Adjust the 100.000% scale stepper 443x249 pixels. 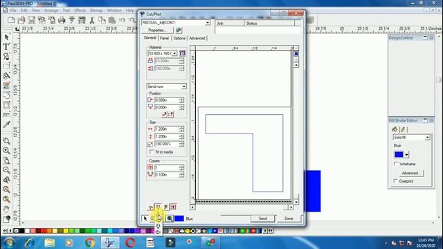point(181,144)
